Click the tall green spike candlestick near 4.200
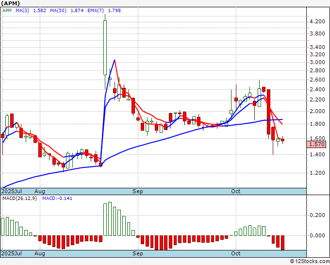Screen dimensions: 330x265 coord(105,48)
